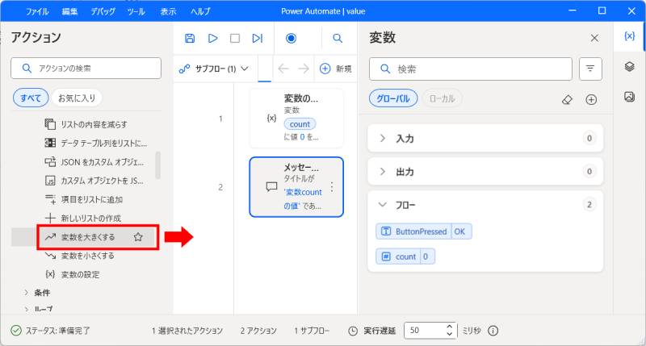Screen dimensions: 646x346
Task: Select JSON をカスタム オブジェクト action
Action: 94,162
